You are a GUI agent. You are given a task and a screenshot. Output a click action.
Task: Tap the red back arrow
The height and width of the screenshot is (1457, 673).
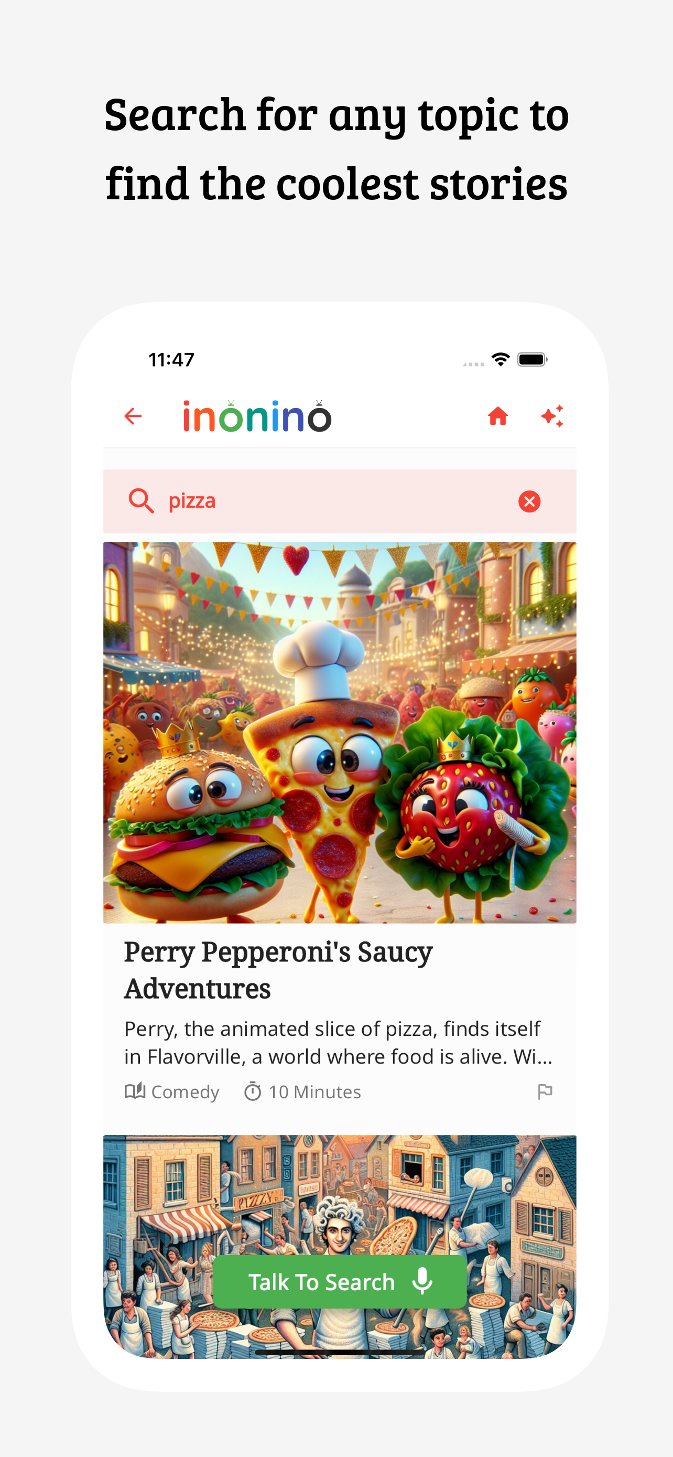click(133, 416)
